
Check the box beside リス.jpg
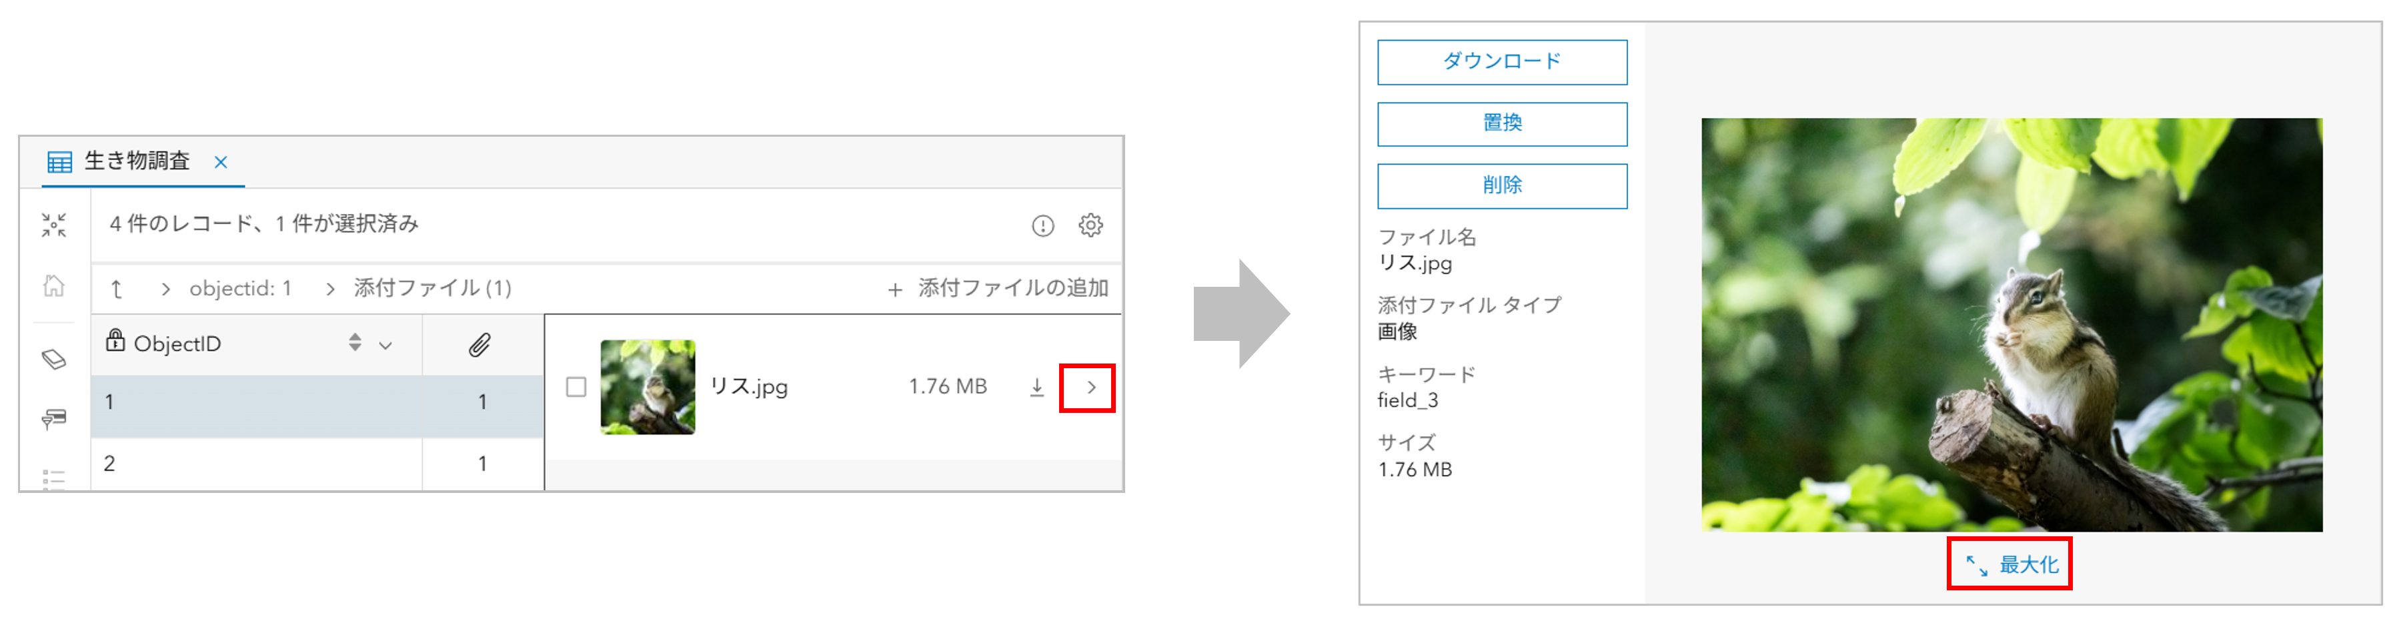click(576, 387)
